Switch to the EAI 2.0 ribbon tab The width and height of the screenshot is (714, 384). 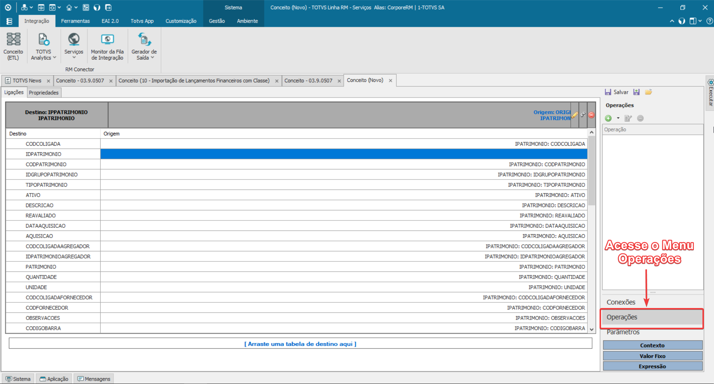pyautogui.click(x=110, y=21)
